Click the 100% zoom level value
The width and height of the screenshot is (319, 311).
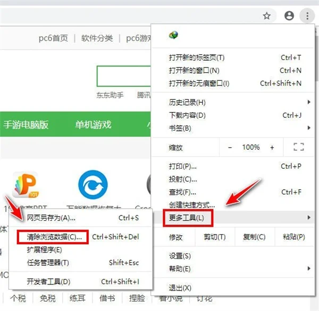(x=251, y=147)
